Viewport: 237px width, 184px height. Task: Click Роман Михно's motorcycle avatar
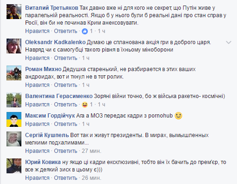click(14, 73)
